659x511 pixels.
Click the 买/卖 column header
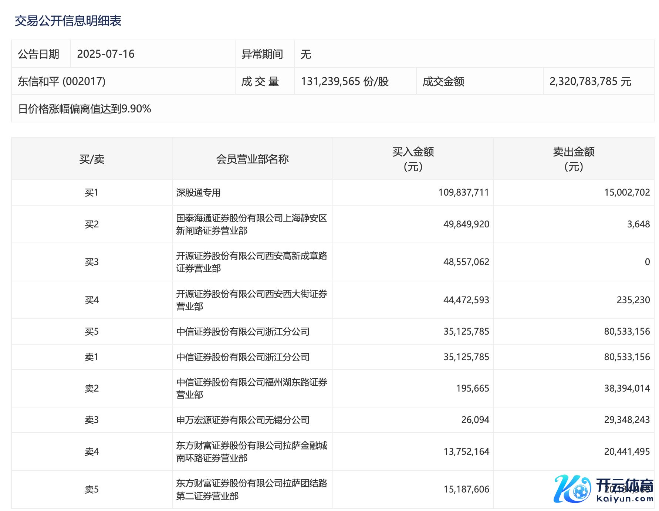[92, 159]
